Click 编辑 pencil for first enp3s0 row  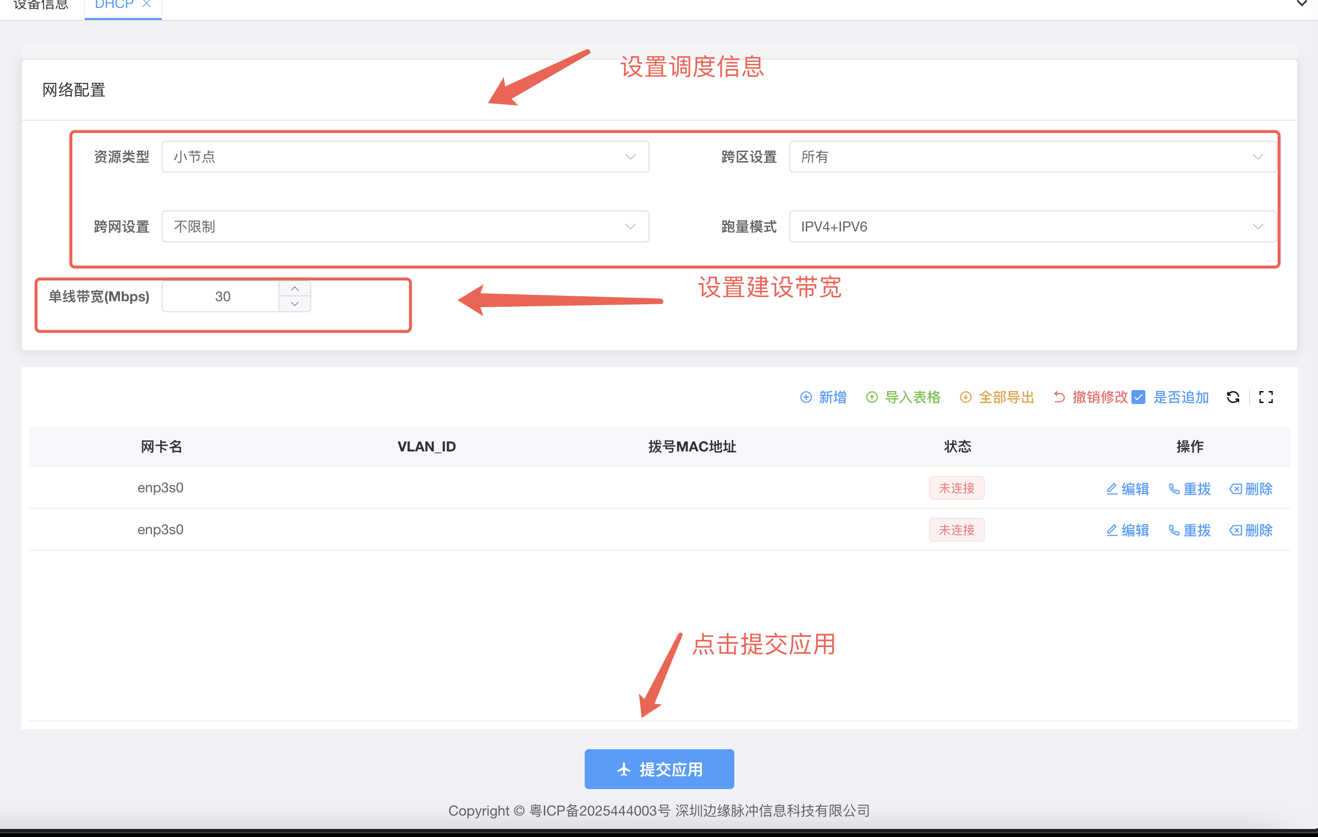[x=1111, y=488]
